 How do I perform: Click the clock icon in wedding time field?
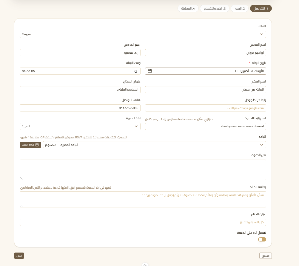(x=136, y=71)
